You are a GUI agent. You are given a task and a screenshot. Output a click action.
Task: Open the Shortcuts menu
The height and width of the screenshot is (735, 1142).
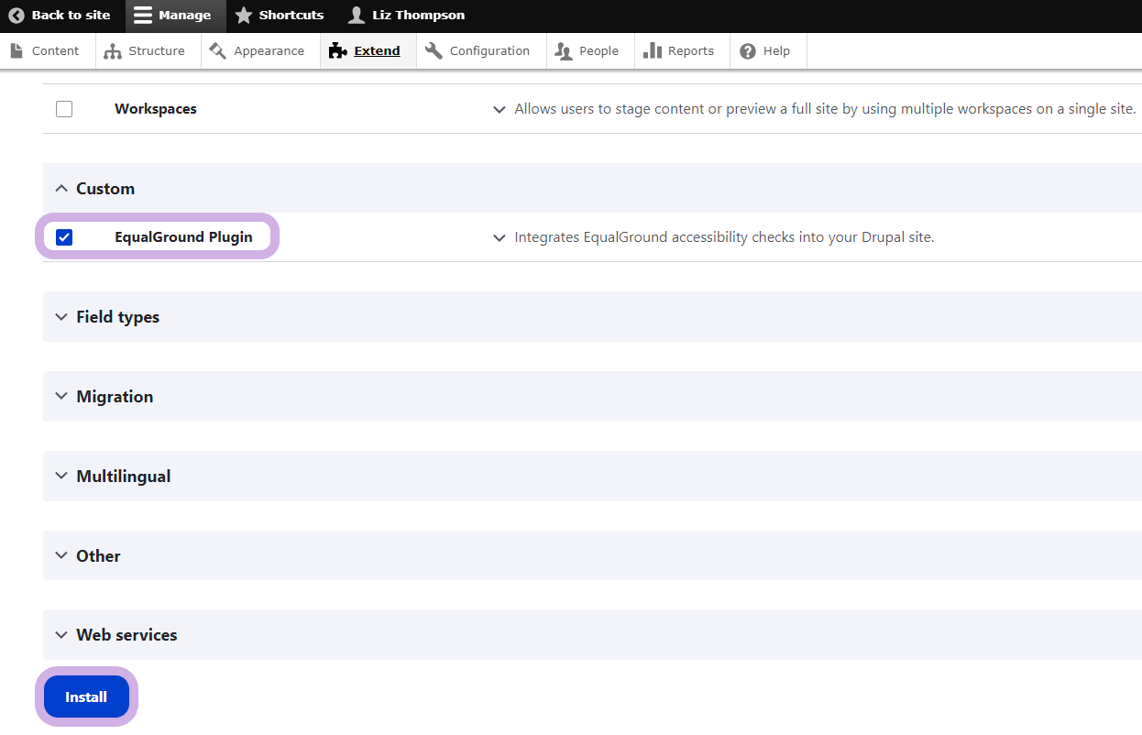click(280, 16)
